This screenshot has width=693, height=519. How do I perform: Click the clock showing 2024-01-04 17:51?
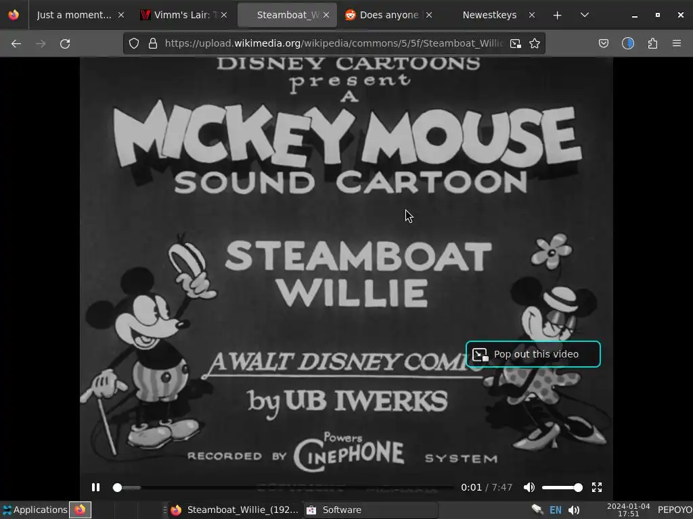628,510
